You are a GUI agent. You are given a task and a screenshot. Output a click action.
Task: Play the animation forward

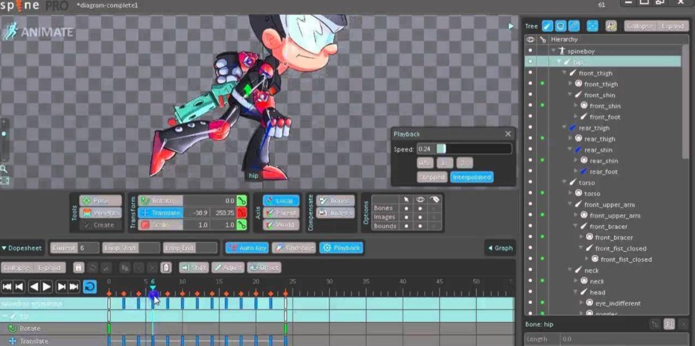[46, 287]
